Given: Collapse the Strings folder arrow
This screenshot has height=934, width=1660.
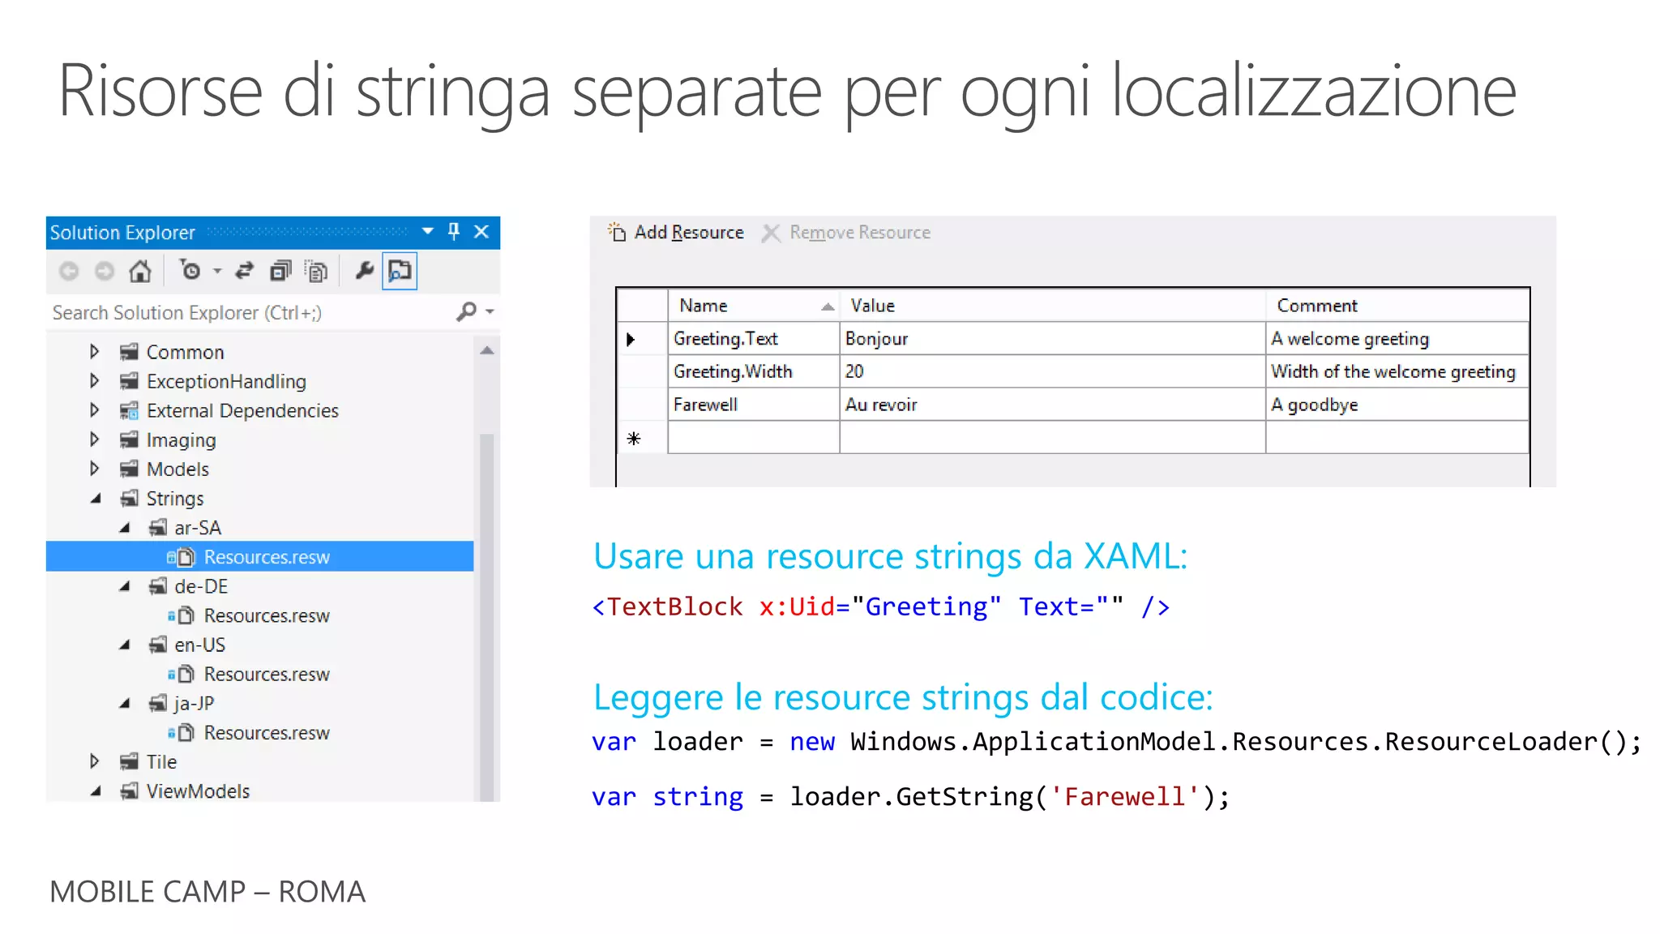Looking at the screenshot, I should [96, 499].
